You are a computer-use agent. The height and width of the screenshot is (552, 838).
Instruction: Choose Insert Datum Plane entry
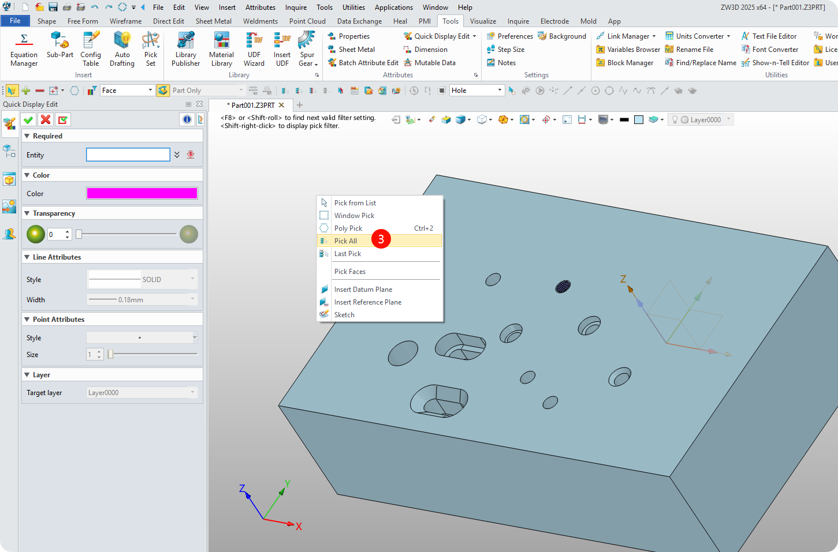pyautogui.click(x=379, y=289)
